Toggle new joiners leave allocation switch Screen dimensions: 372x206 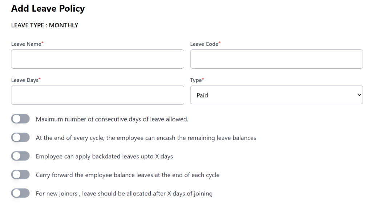[x=20, y=193]
